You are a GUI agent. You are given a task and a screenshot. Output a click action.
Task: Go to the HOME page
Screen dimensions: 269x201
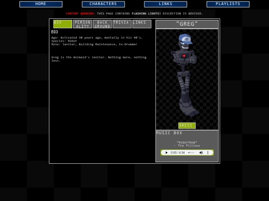(x=41, y=4)
